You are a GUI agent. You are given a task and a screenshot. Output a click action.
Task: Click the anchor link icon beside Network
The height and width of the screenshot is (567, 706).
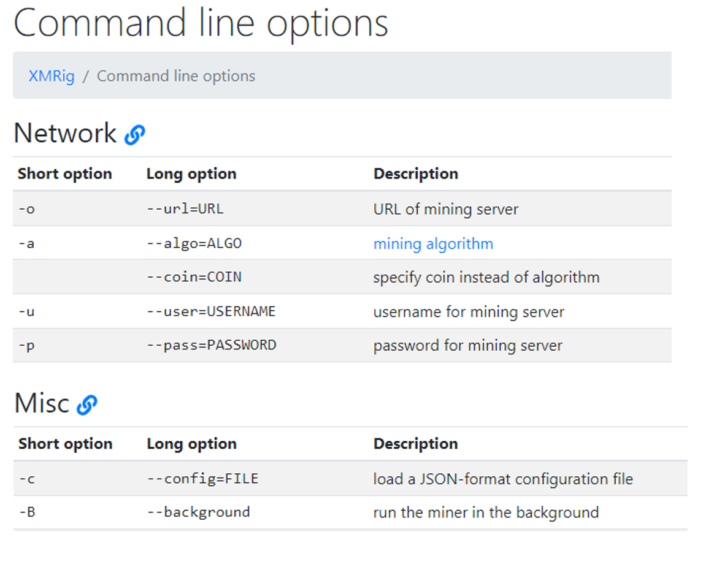[134, 134]
